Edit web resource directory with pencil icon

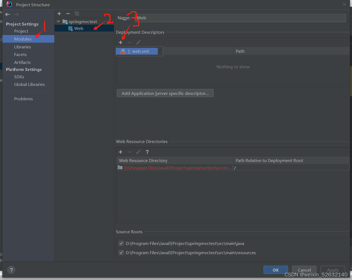138,152
